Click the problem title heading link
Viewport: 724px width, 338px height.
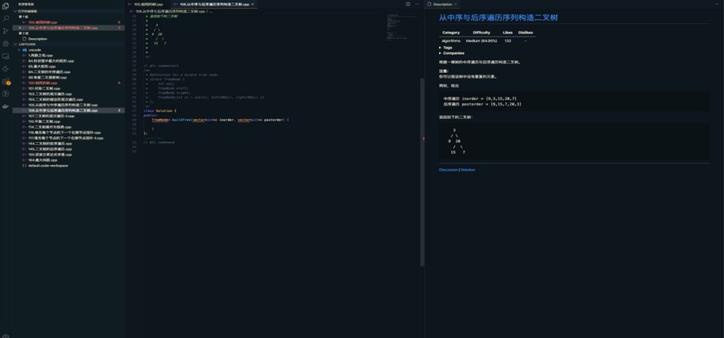[498, 18]
